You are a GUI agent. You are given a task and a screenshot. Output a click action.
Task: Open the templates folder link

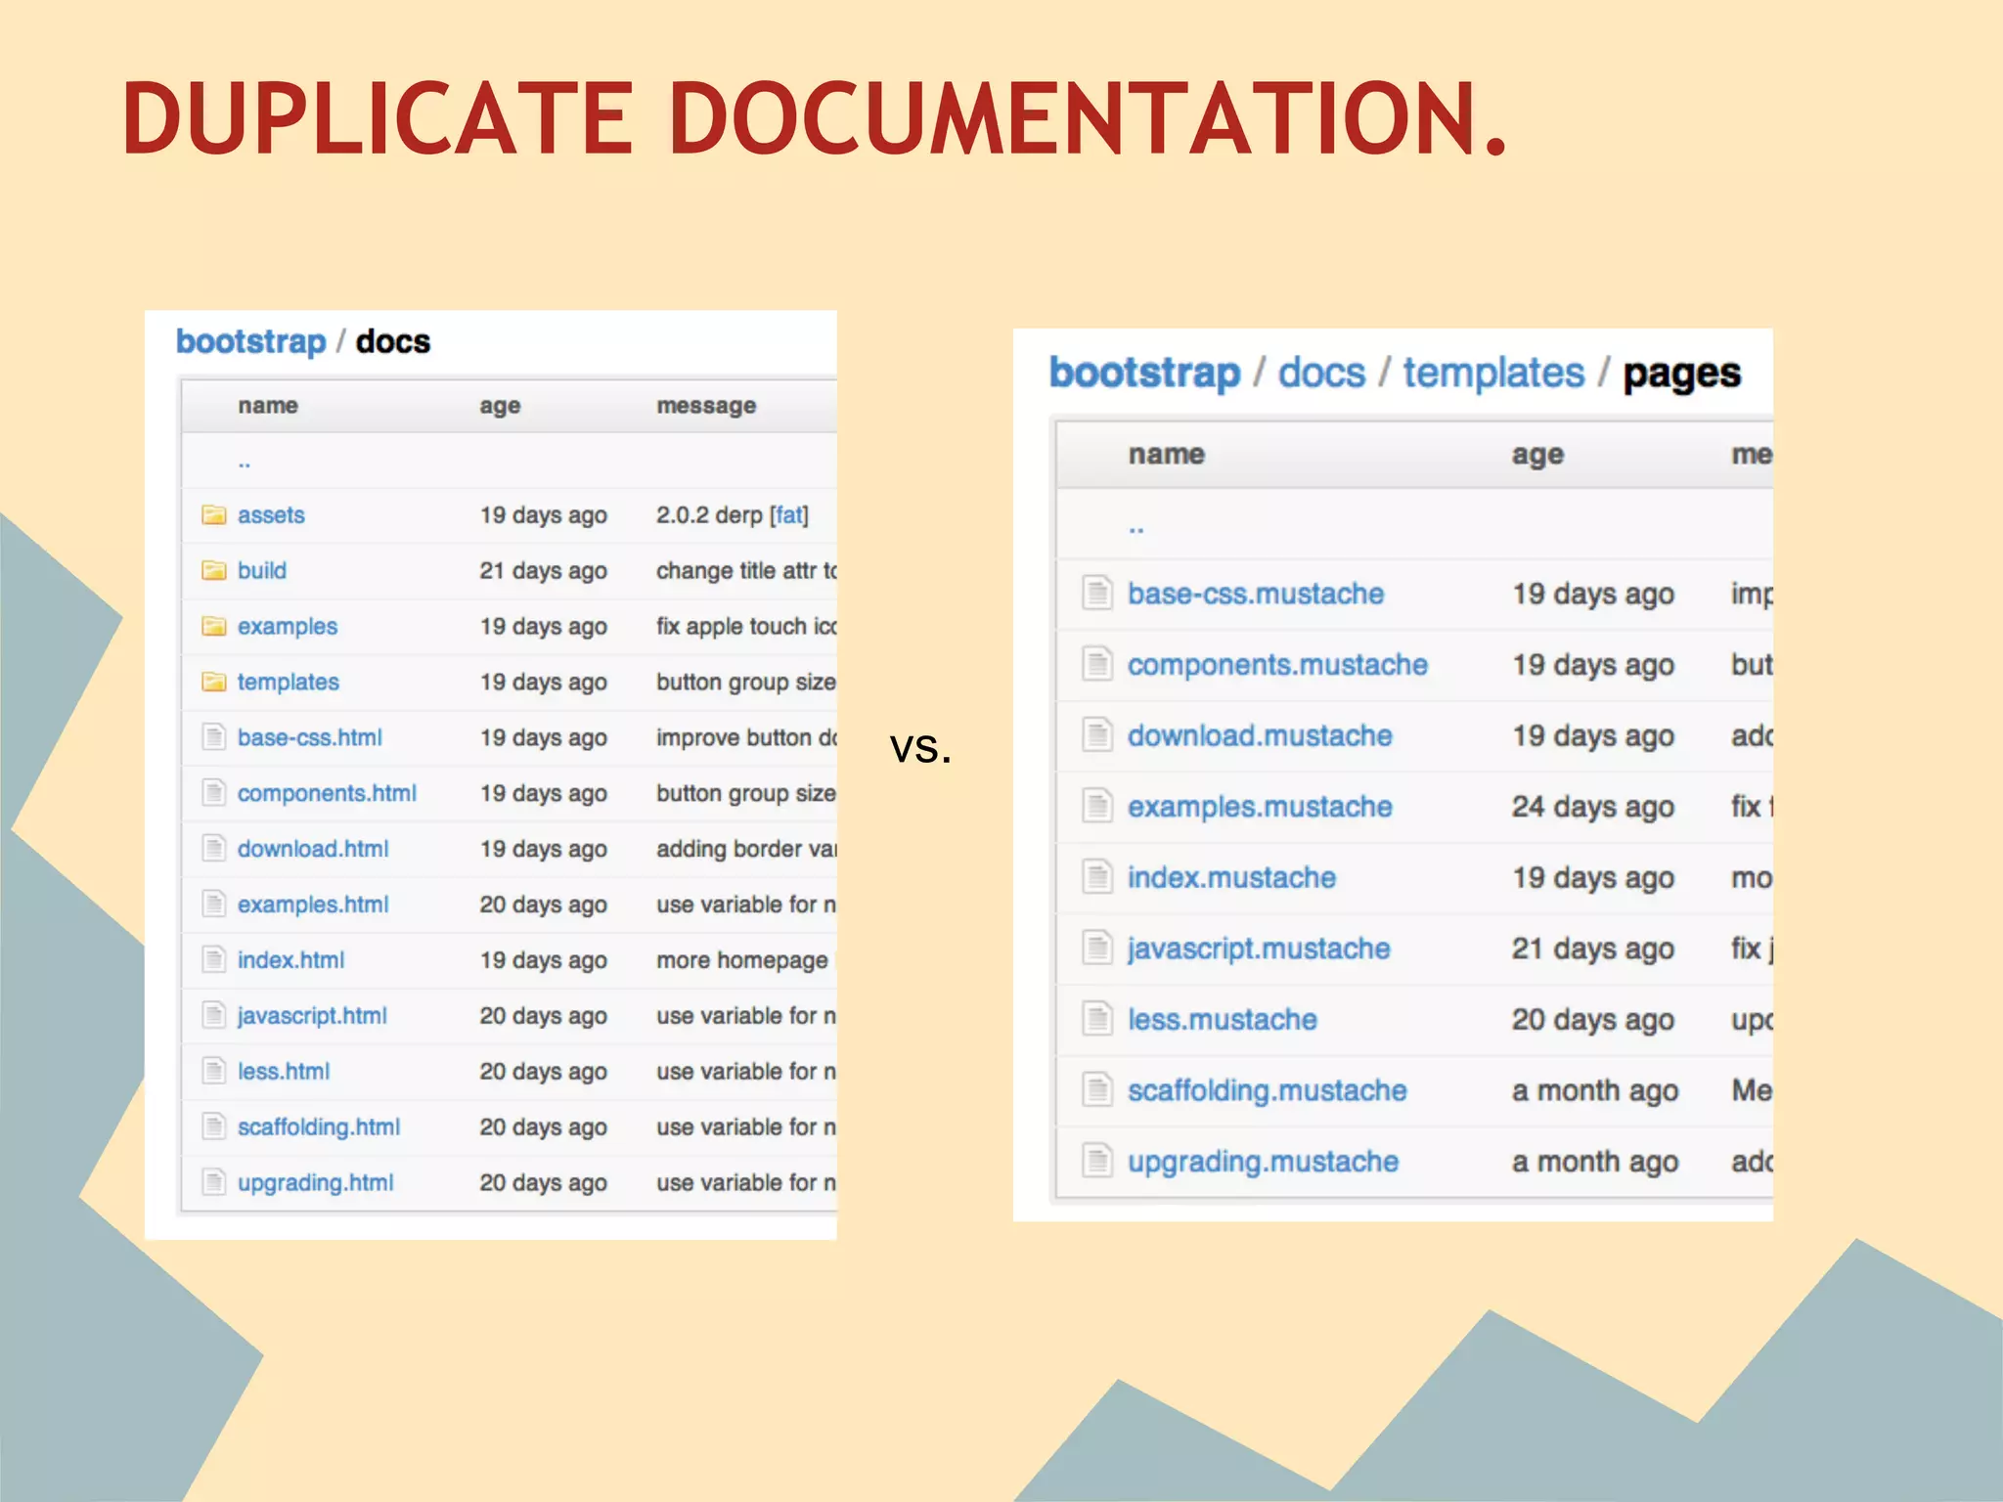tap(289, 682)
